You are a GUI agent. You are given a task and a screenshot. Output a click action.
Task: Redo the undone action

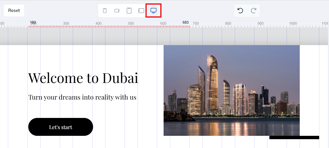tap(253, 11)
